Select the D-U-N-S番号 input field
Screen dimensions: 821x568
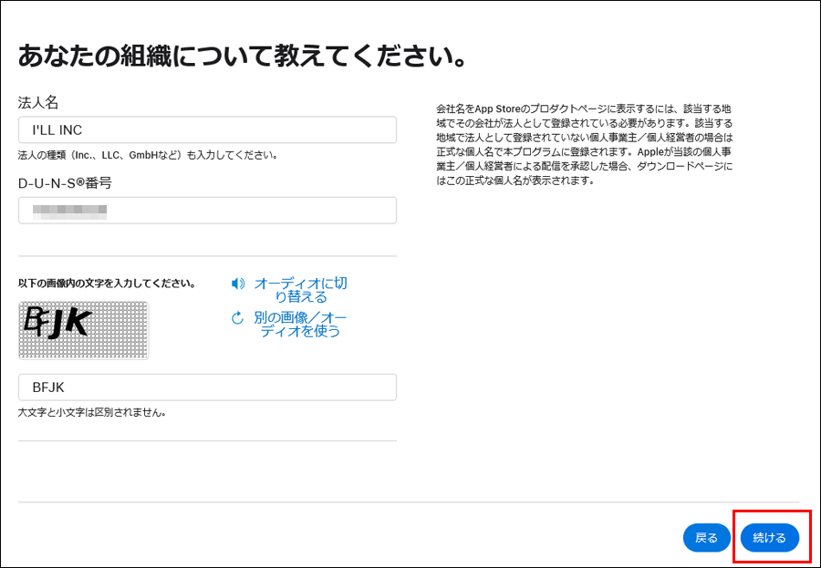(207, 211)
